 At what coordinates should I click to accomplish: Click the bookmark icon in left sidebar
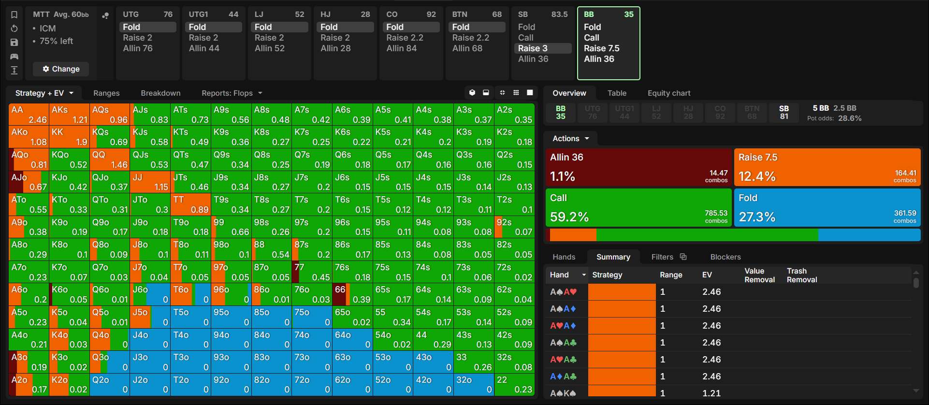point(15,14)
